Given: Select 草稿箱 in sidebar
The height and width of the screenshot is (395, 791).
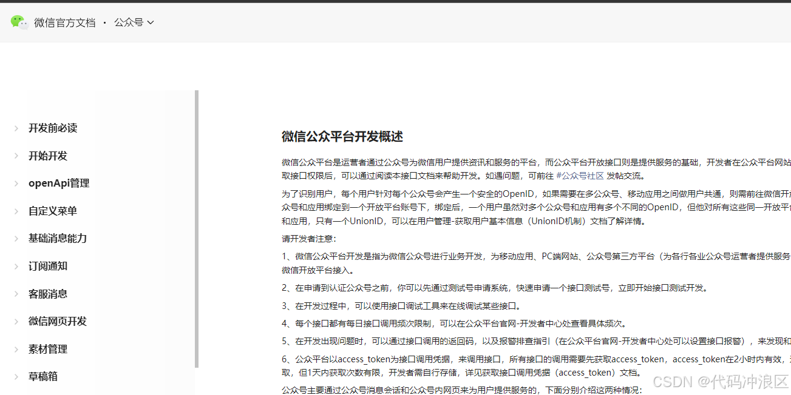Looking at the screenshot, I should point(43,376).
